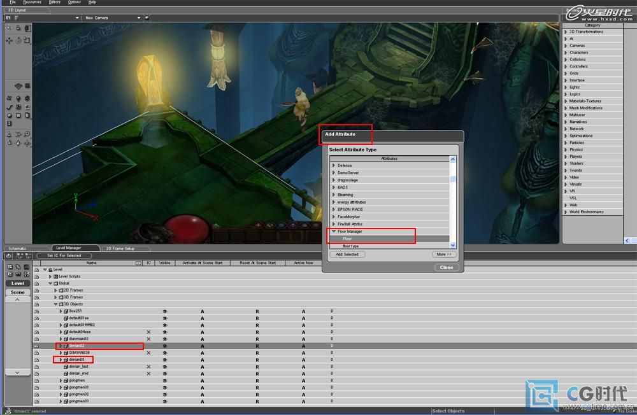Toggle visibility eye for Box251
637x415 pixels.
[165, 311]
